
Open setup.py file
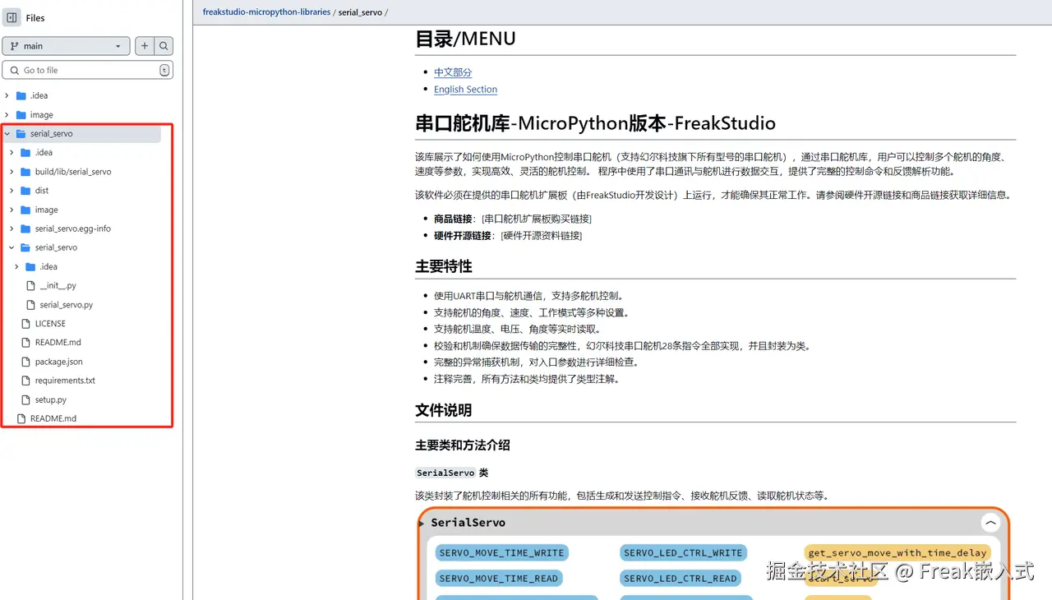pyautogui.click(x=51, y=400)
